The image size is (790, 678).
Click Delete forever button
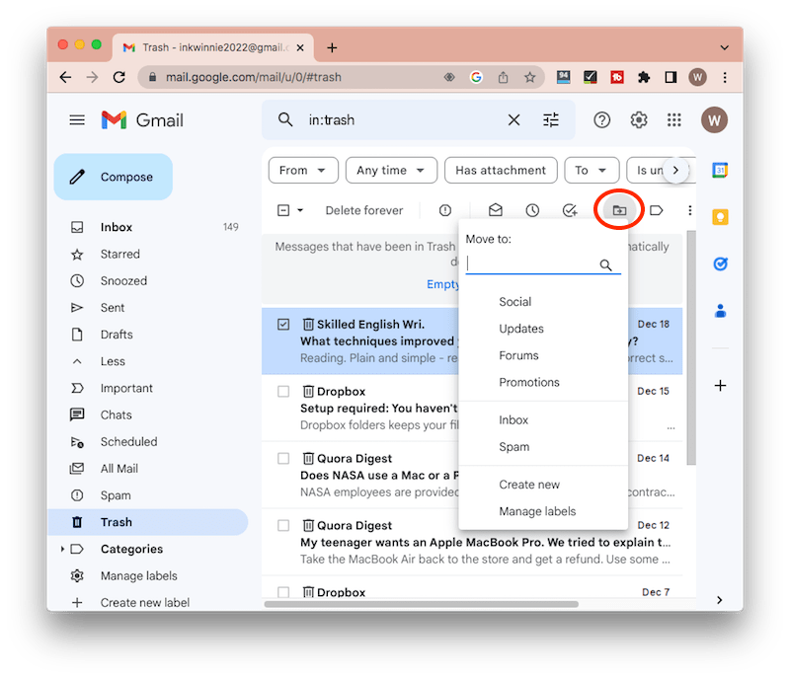click(x=364, y=210)
